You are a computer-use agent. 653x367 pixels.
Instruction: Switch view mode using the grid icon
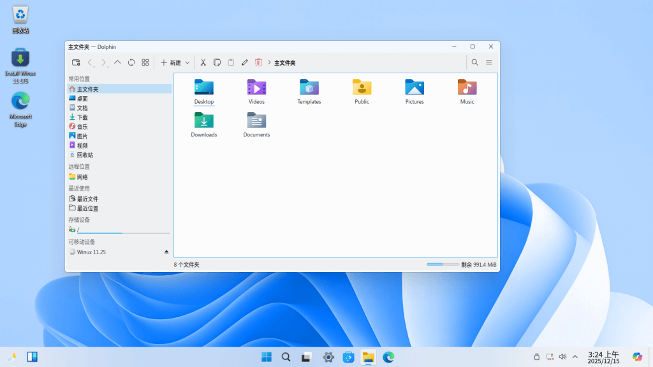pos(145,62)
